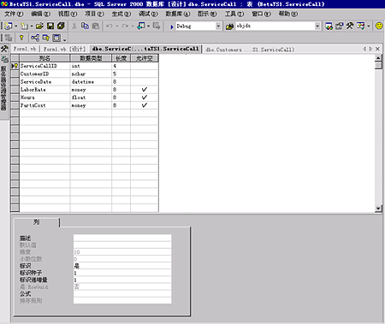
Task: Click the Save All icon in toolbar
Action: point(61,27)
